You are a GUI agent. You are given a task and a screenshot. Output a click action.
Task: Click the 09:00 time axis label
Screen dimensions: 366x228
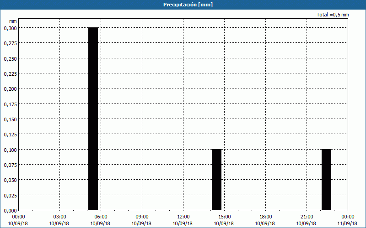click(x=142, y=217)
